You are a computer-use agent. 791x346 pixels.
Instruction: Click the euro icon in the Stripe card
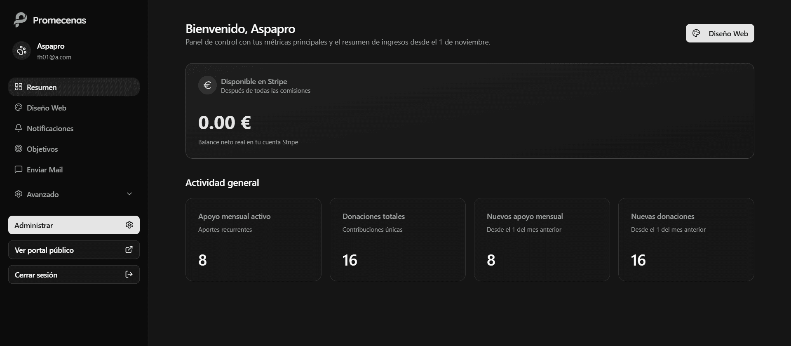[207, 85]
